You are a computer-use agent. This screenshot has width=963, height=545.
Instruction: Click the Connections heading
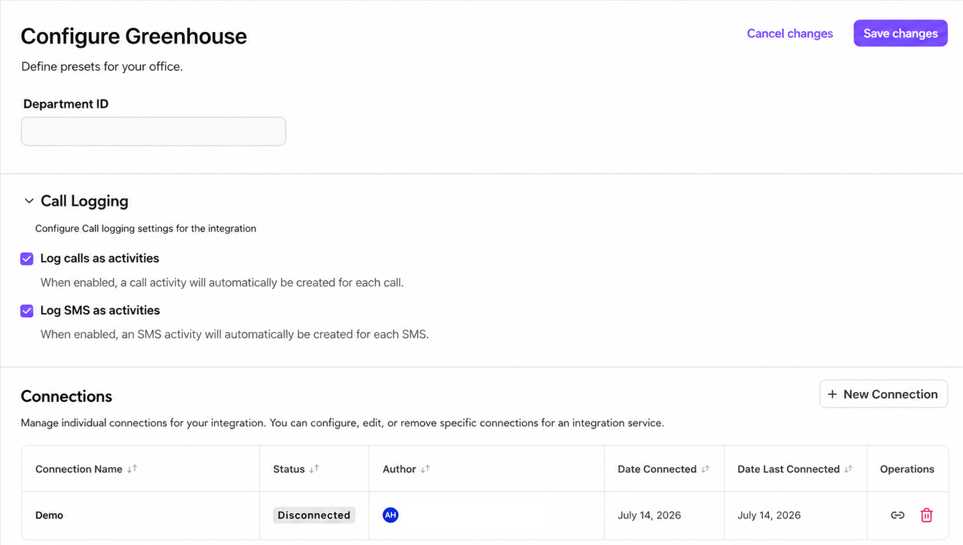(x=67, y=396)
